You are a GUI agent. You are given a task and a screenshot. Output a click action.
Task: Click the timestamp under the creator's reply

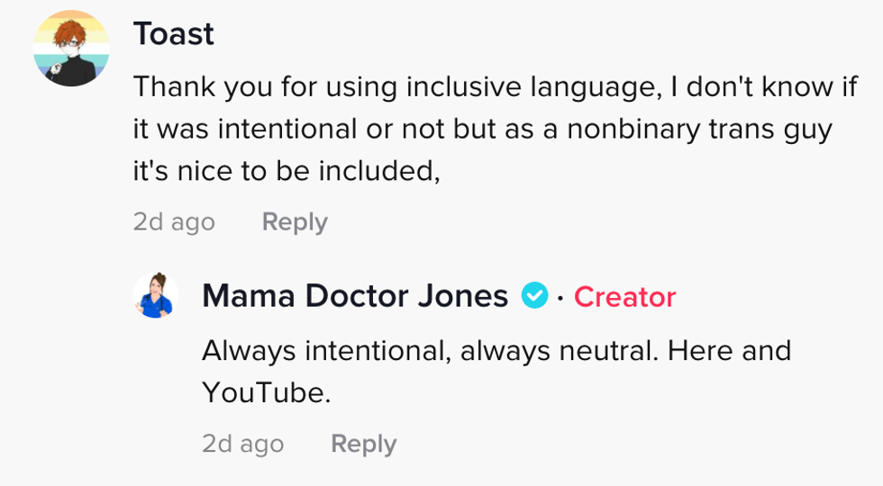242,444
